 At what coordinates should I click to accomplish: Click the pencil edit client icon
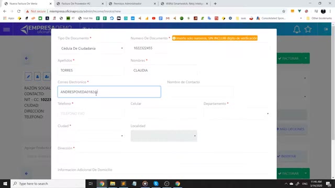coord(28,77)
